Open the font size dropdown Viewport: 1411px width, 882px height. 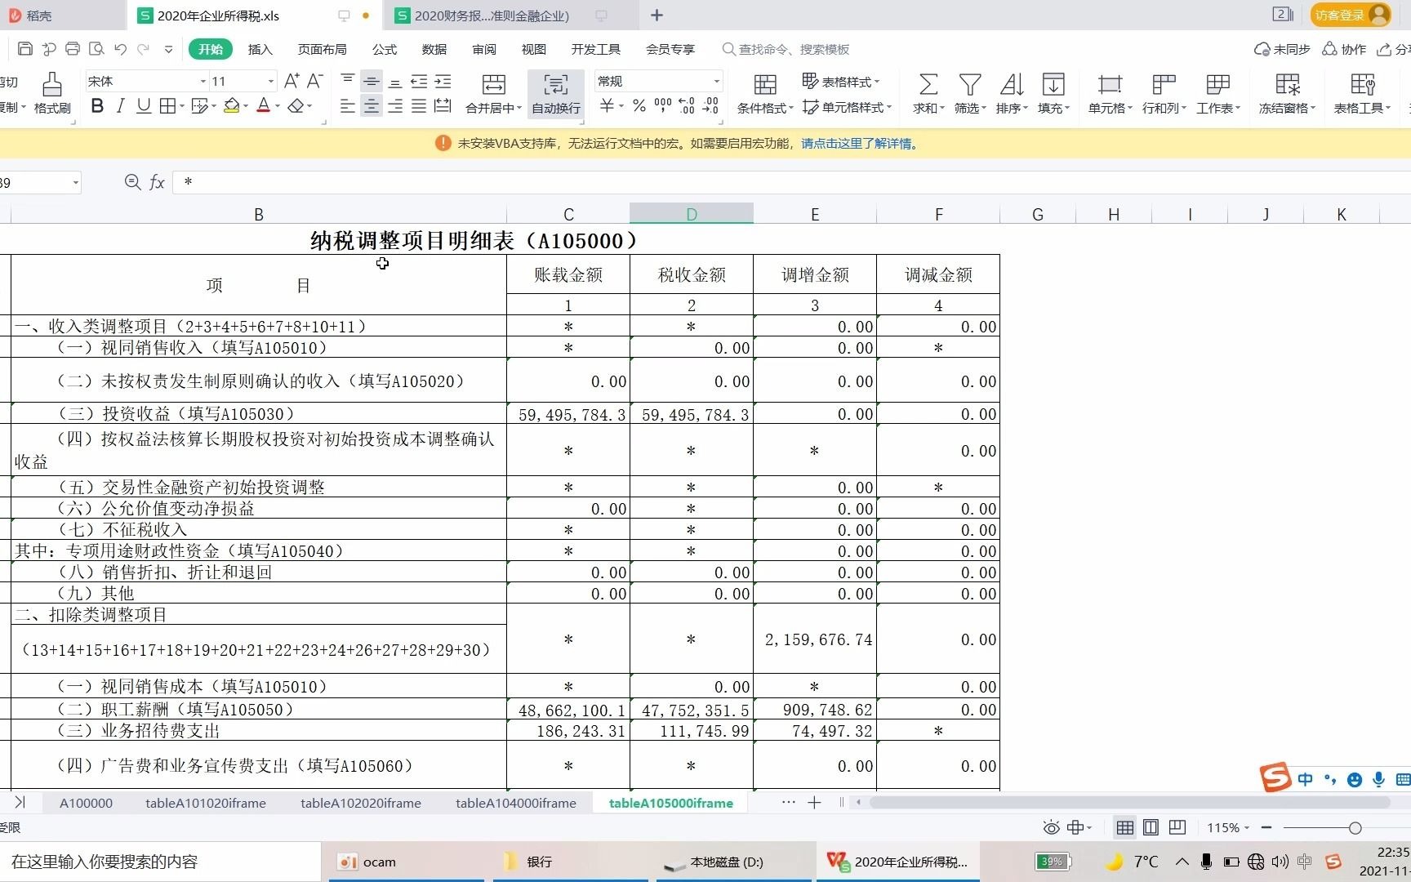coord(271,81)
